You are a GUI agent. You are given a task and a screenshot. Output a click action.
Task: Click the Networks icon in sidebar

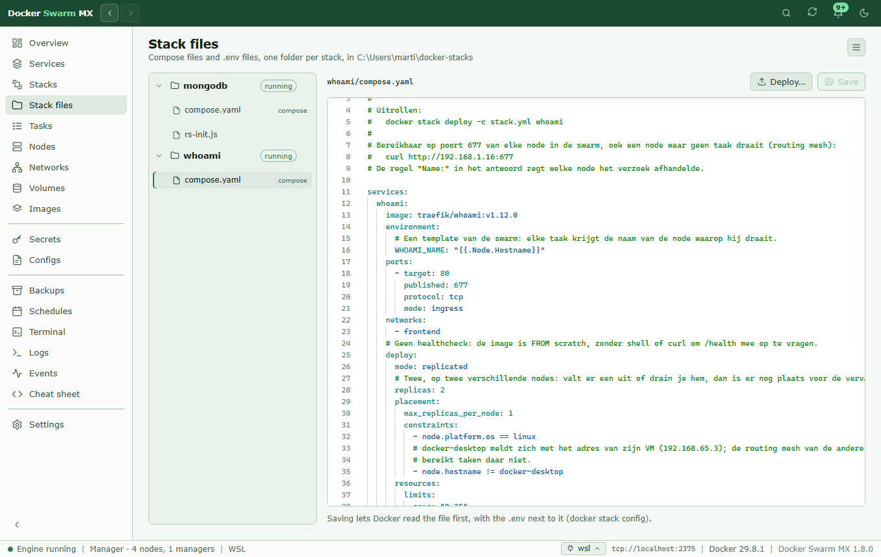[x=17, y=167]
